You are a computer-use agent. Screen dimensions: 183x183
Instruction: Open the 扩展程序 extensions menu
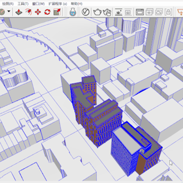click(x=57, y=4)
